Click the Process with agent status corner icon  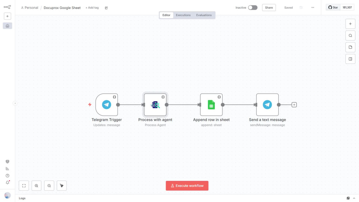163,97
